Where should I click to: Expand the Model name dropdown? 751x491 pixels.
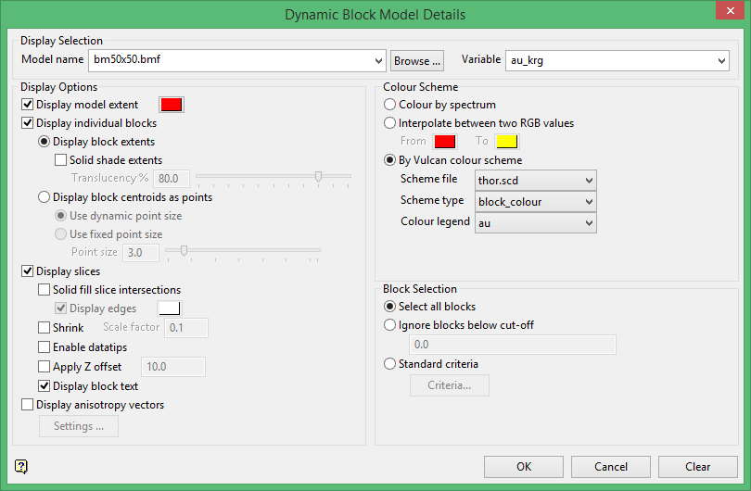[378, 61]
